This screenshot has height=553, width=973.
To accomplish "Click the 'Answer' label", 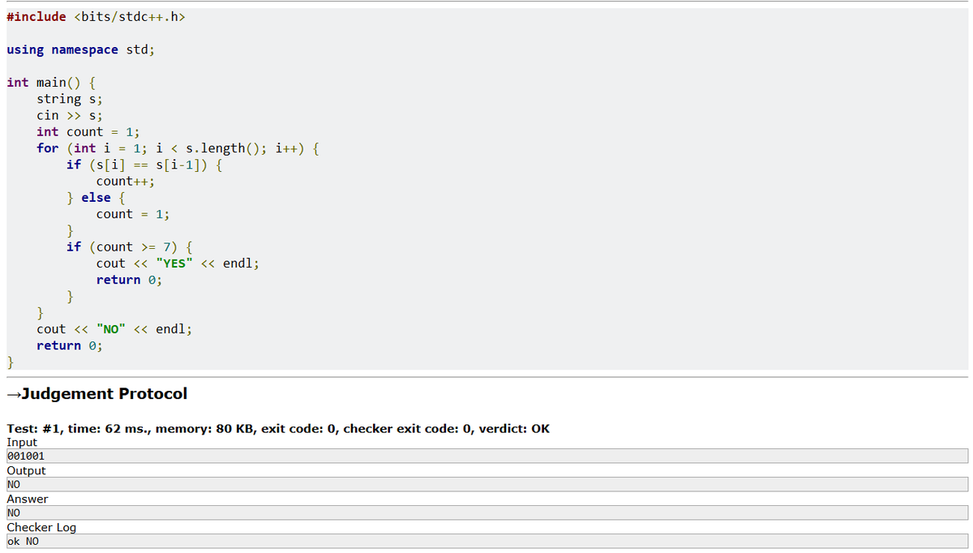I will (28, 499).
